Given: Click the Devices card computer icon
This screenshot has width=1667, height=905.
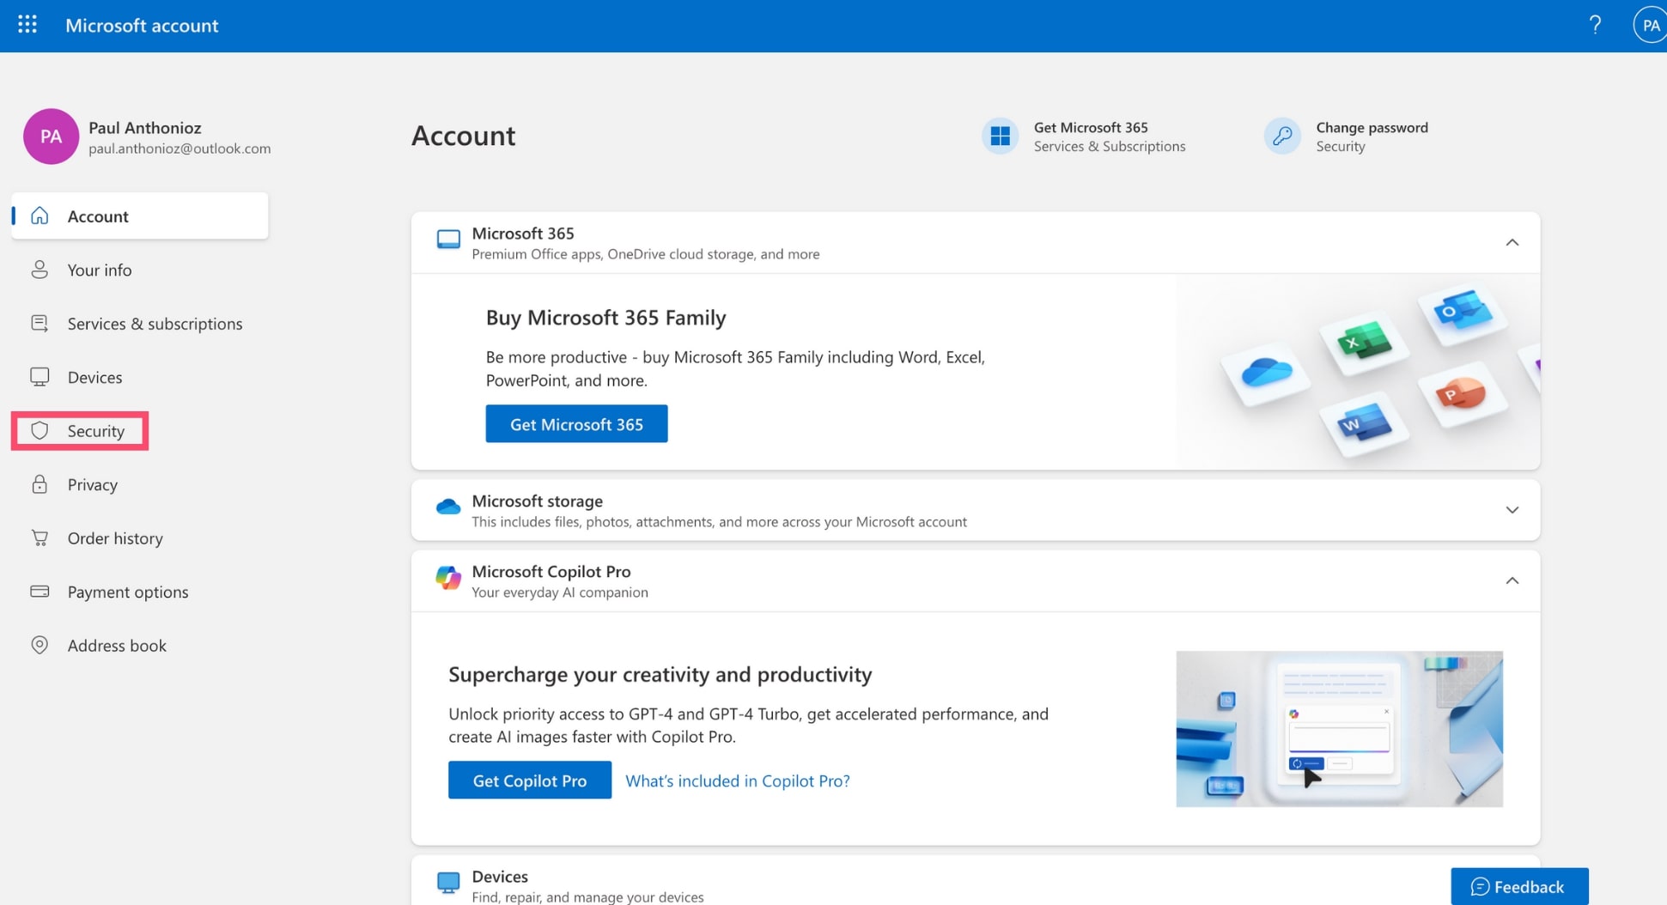Looking at the screenshot, I should [x=448, y=883].
